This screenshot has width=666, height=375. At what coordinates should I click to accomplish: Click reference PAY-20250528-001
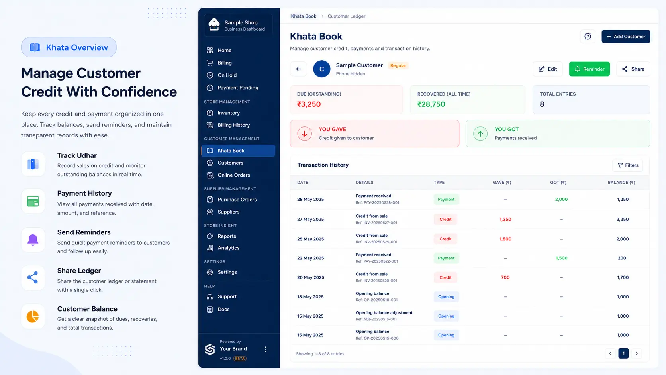(377, 202)
